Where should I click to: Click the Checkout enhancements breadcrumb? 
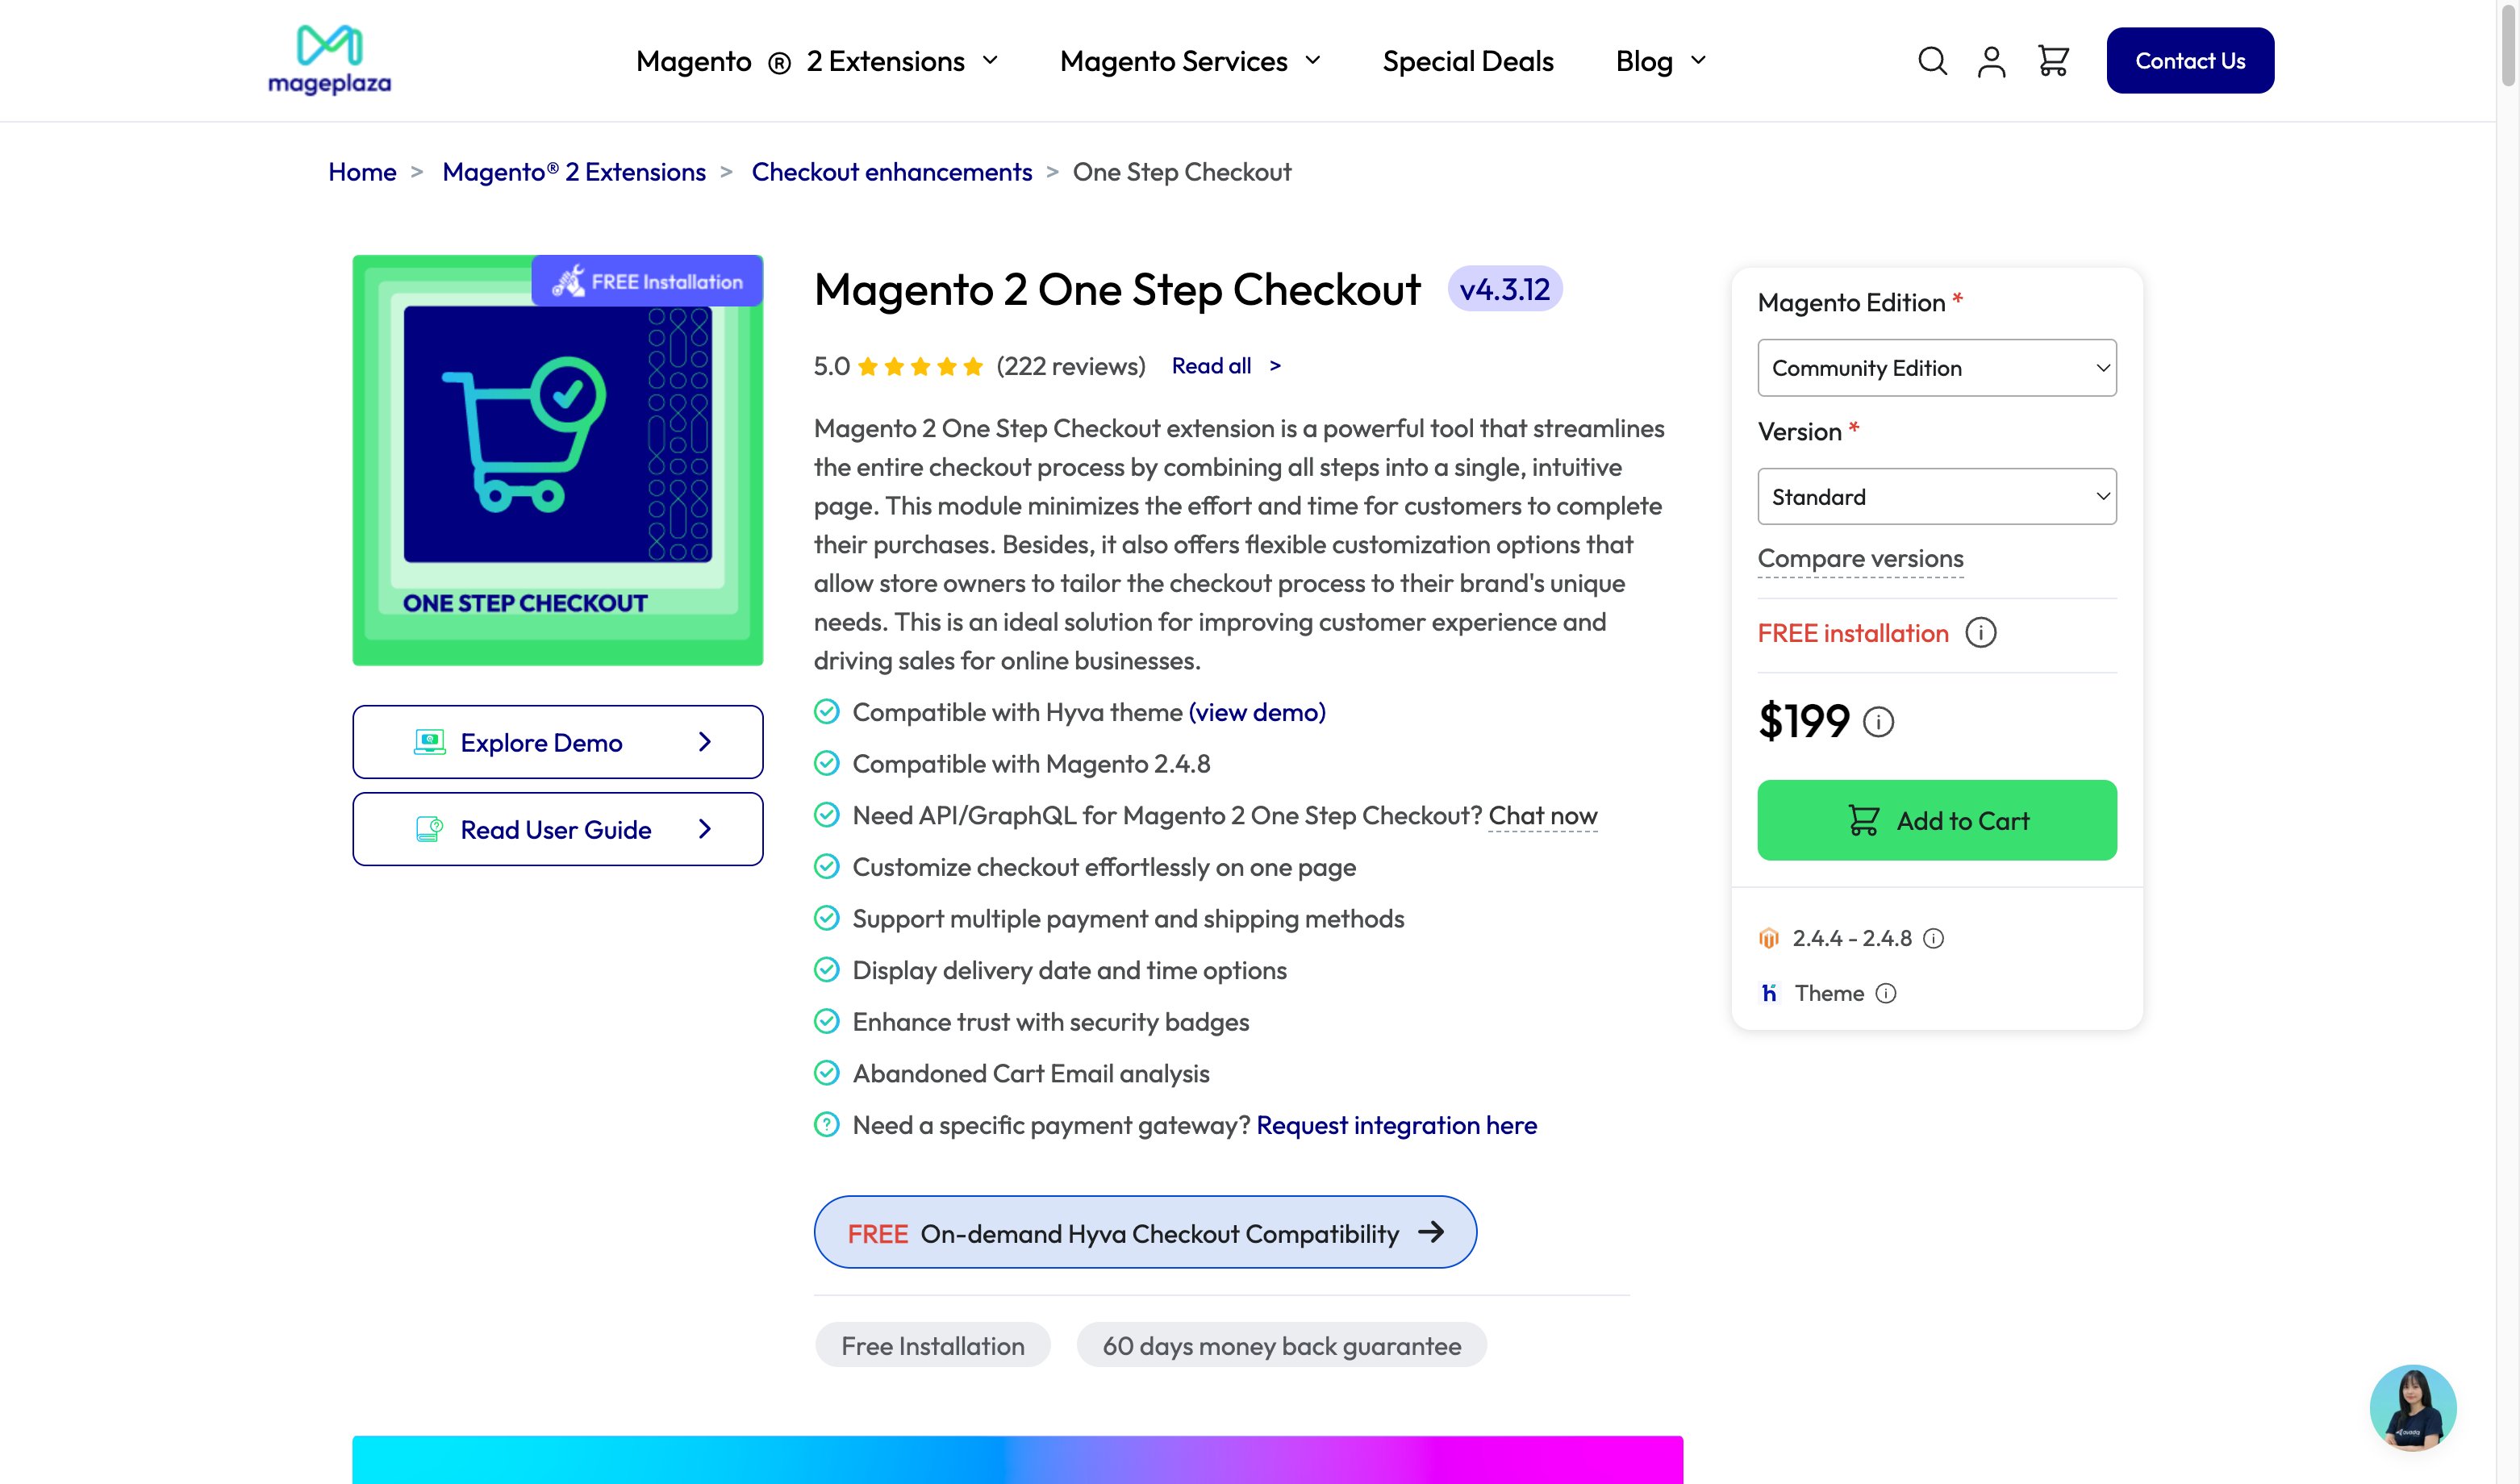(x=892, y=172)
